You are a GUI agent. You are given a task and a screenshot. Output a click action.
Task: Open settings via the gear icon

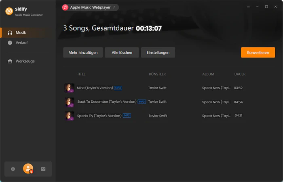(x=13, y=169)
